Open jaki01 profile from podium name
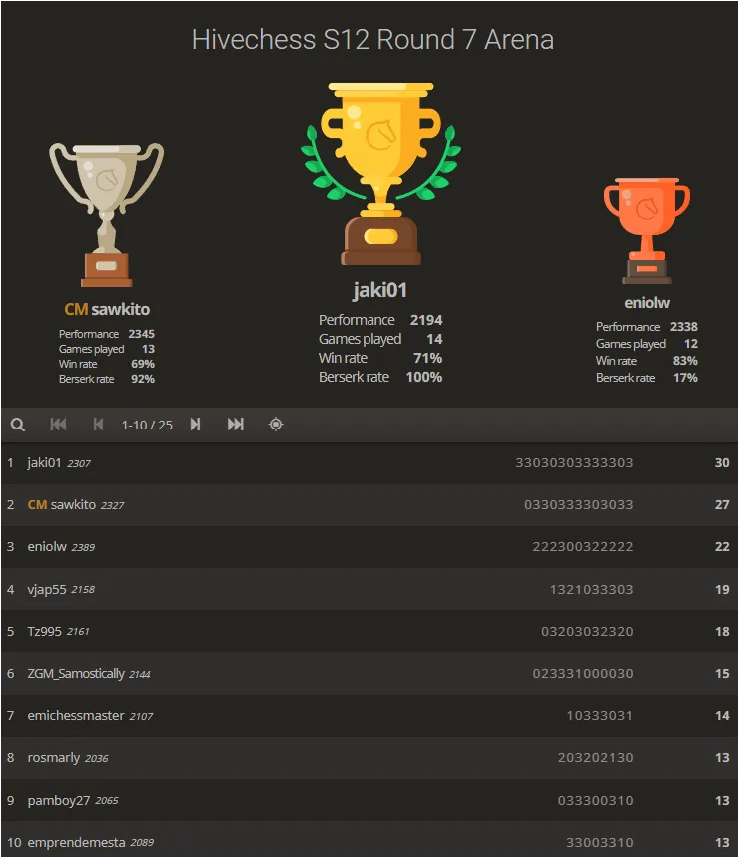The height and width of the screenshot is (858, 739). point(380,290)
